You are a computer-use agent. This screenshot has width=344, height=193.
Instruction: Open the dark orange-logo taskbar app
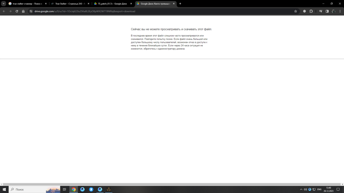pyautogui.click(x=109, y=189)
